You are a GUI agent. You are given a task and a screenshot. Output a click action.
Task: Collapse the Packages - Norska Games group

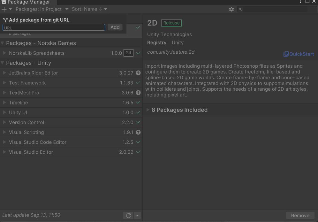[x=3, y=43]
